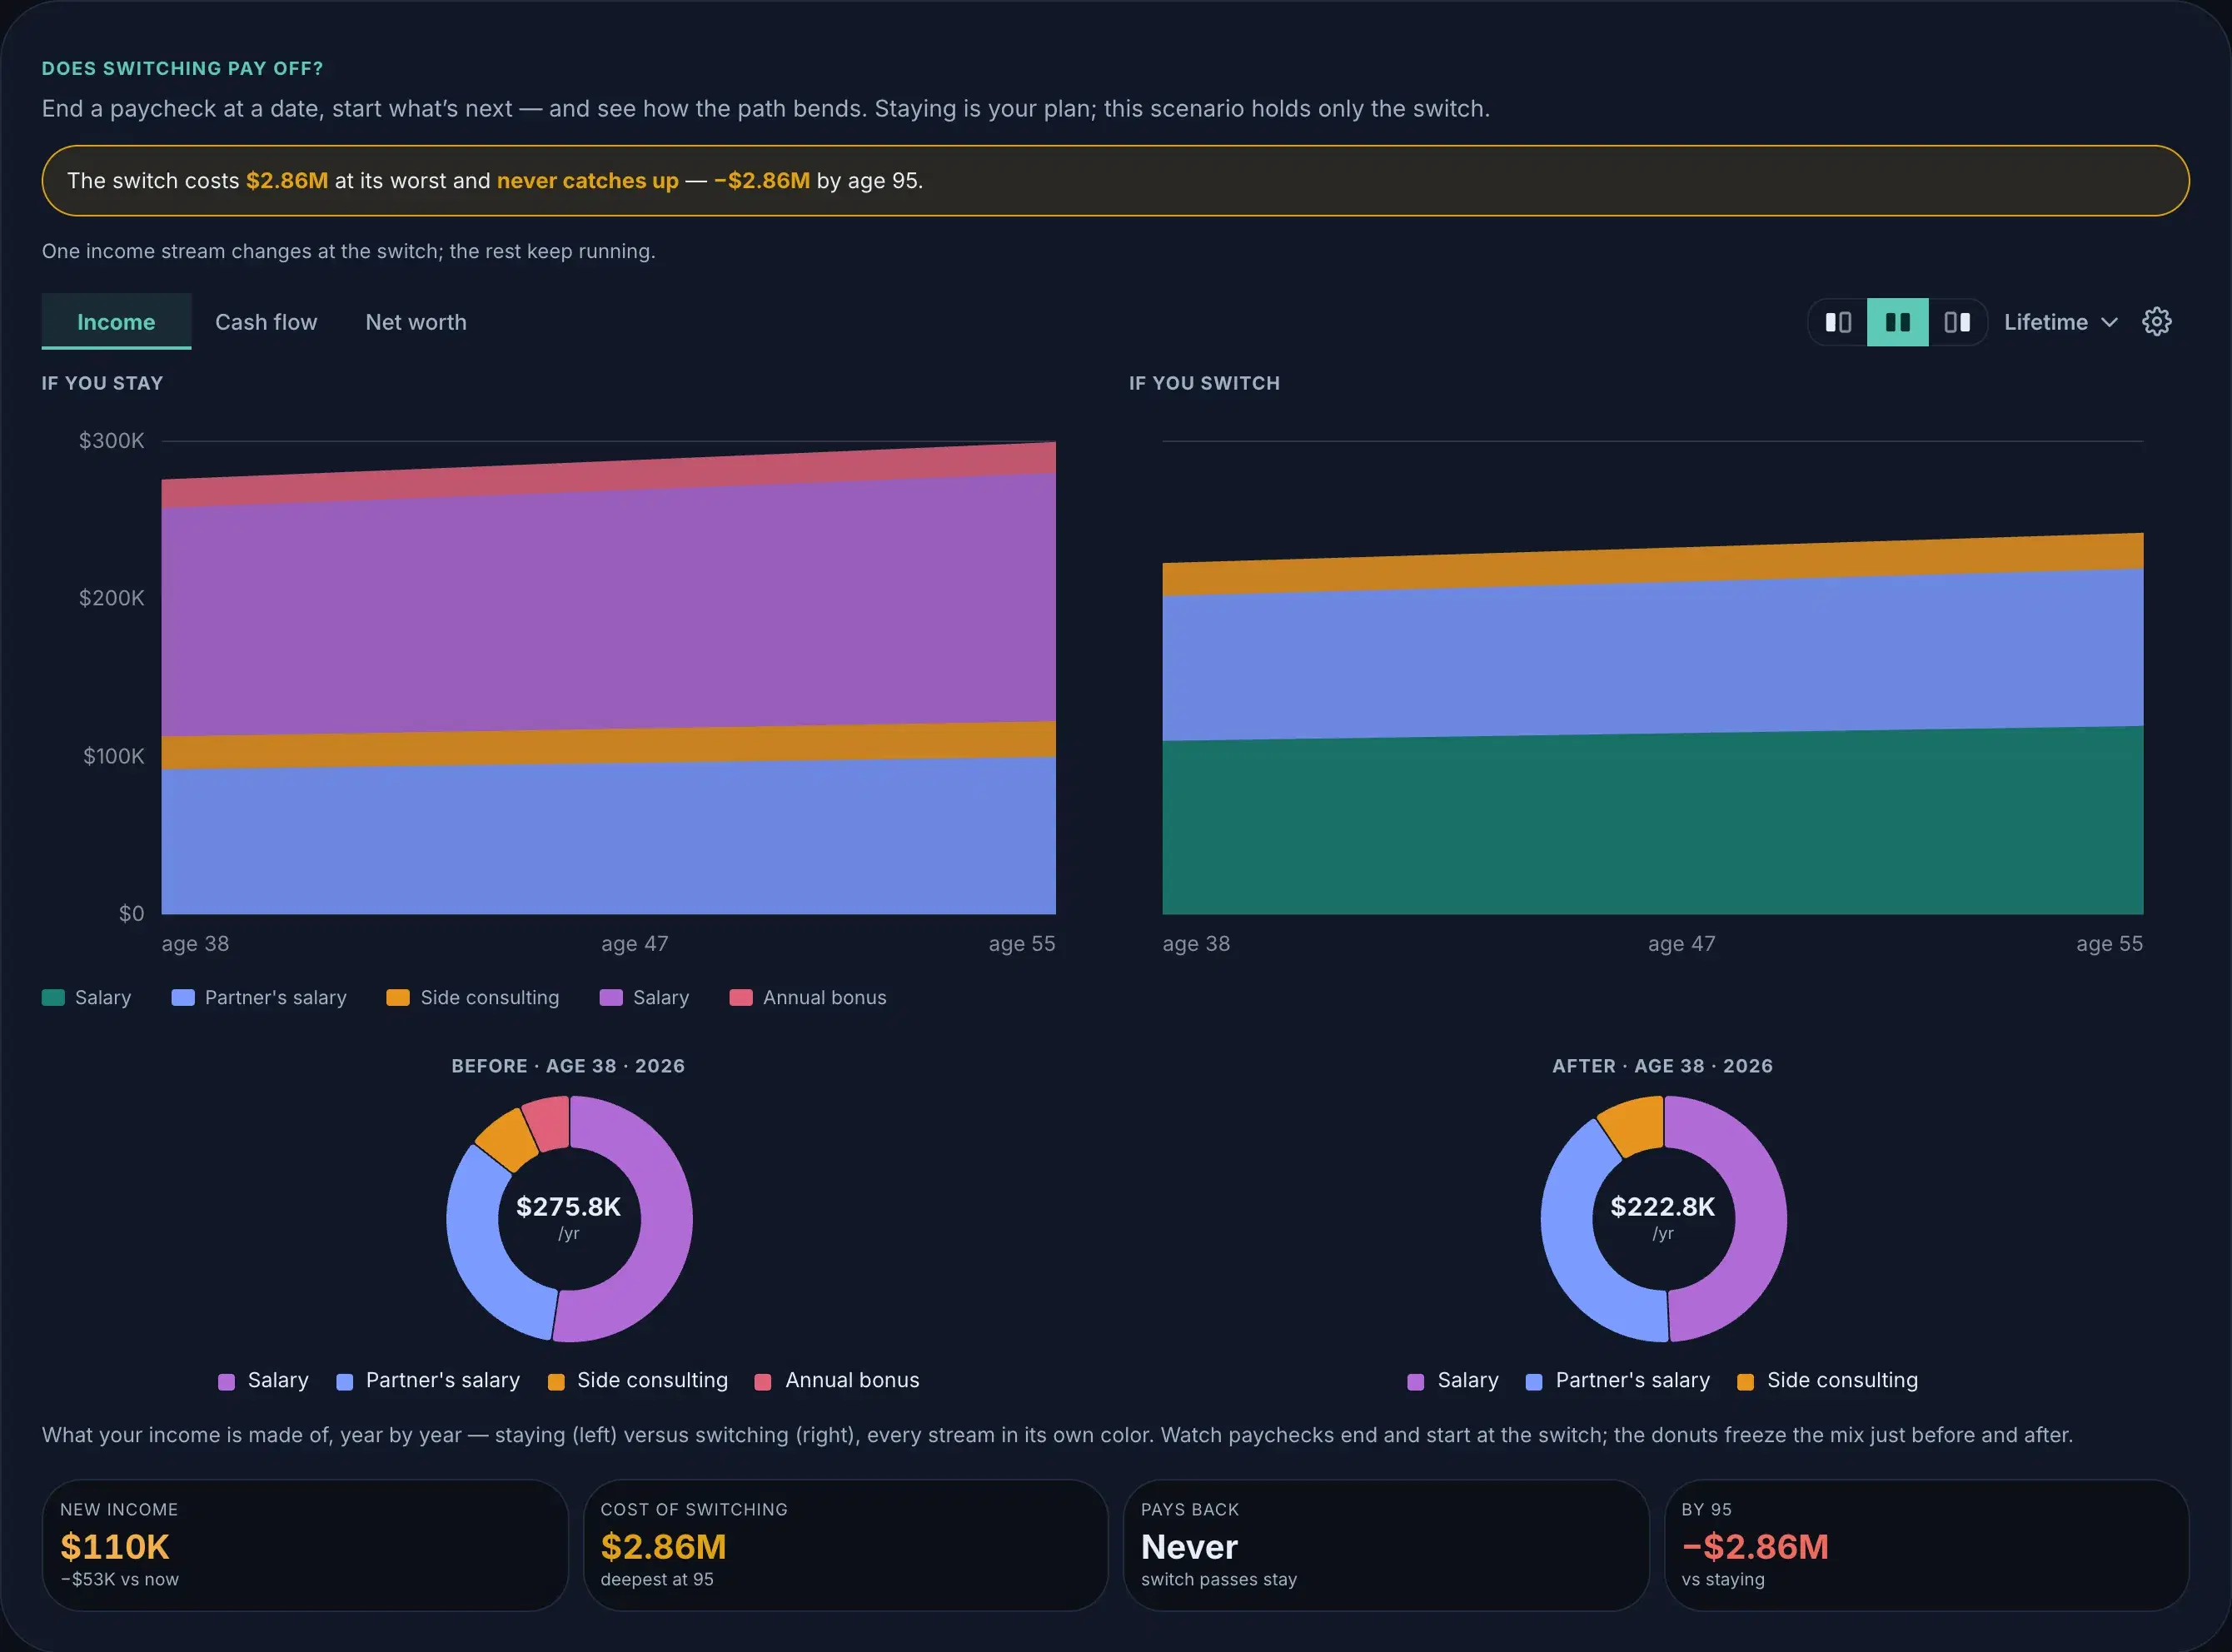Viewport: 2232px width, 1652px height.
Task: Click the Cost of Switching card
Action: pyautogui.click(x=846, y=1545)
